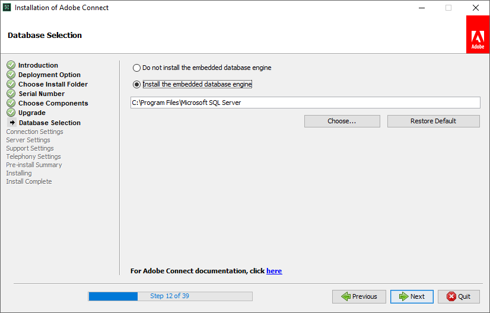The image size is (490, 313).
Task: Minimize the Adobe Connect installer window
Action: tap(422, 8)
